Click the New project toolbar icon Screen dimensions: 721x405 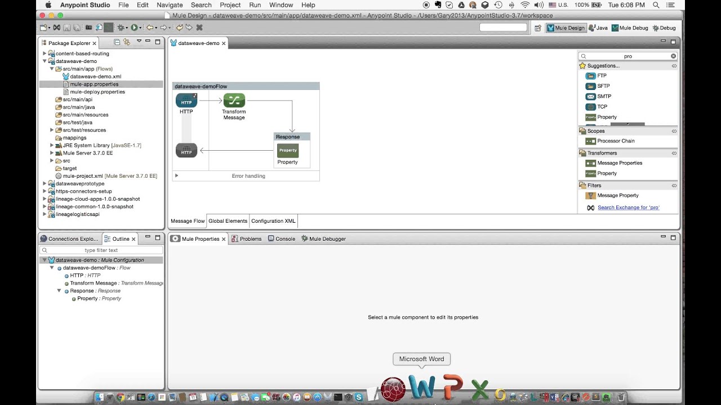[43, 28]
